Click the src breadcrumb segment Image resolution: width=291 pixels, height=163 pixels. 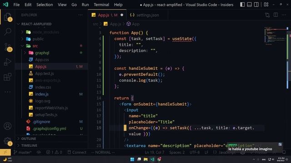pyautogui.click(x=95, y=24)
